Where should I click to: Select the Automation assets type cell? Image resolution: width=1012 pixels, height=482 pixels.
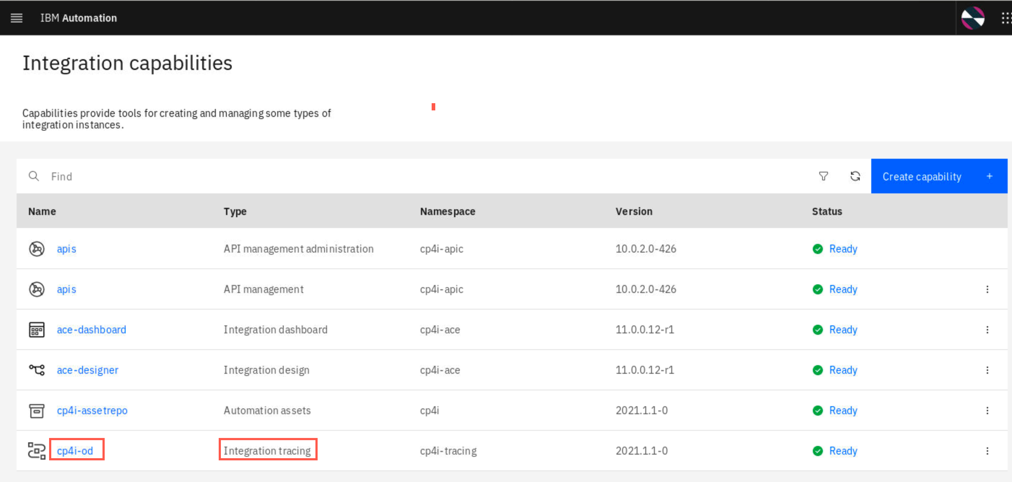pos(267,411)
